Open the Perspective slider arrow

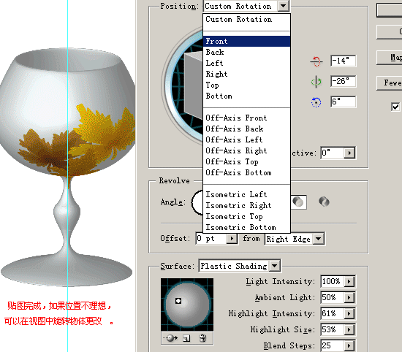[x=349, y=153]
